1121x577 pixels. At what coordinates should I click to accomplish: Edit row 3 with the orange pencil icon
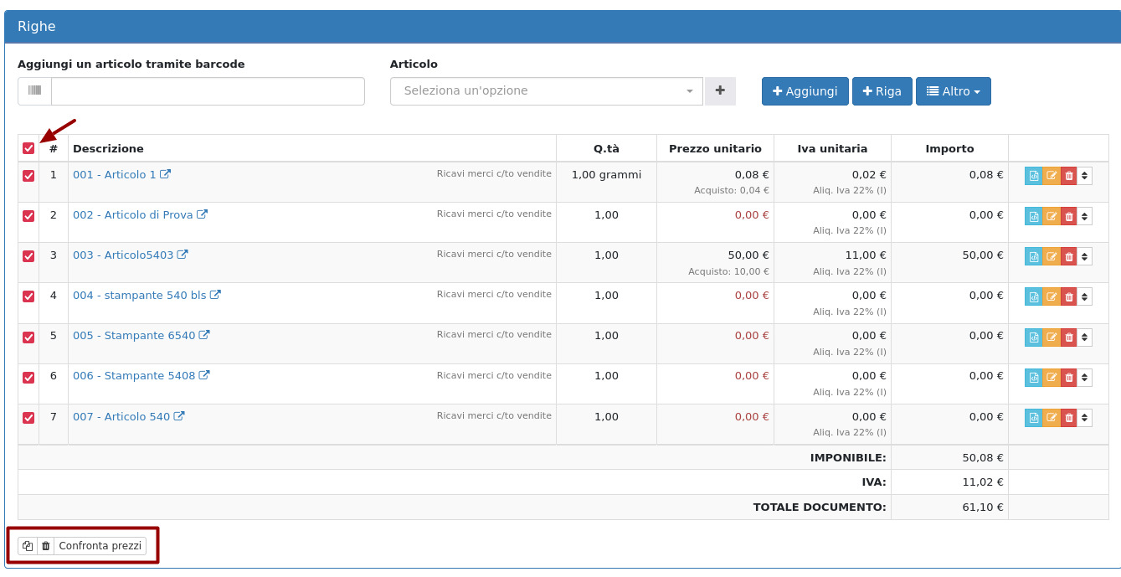(x=1051, y=256)
